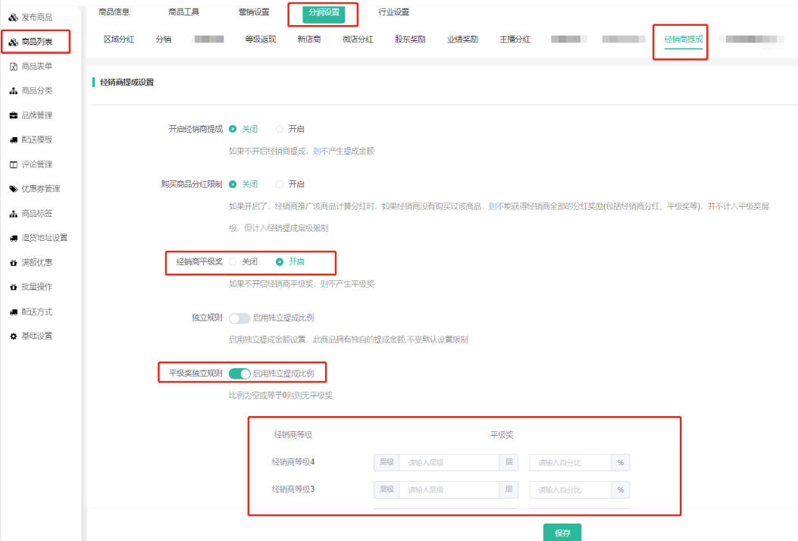Enable the 独立规则 toggle switch
798x541 pixels.
pos(239,318)
